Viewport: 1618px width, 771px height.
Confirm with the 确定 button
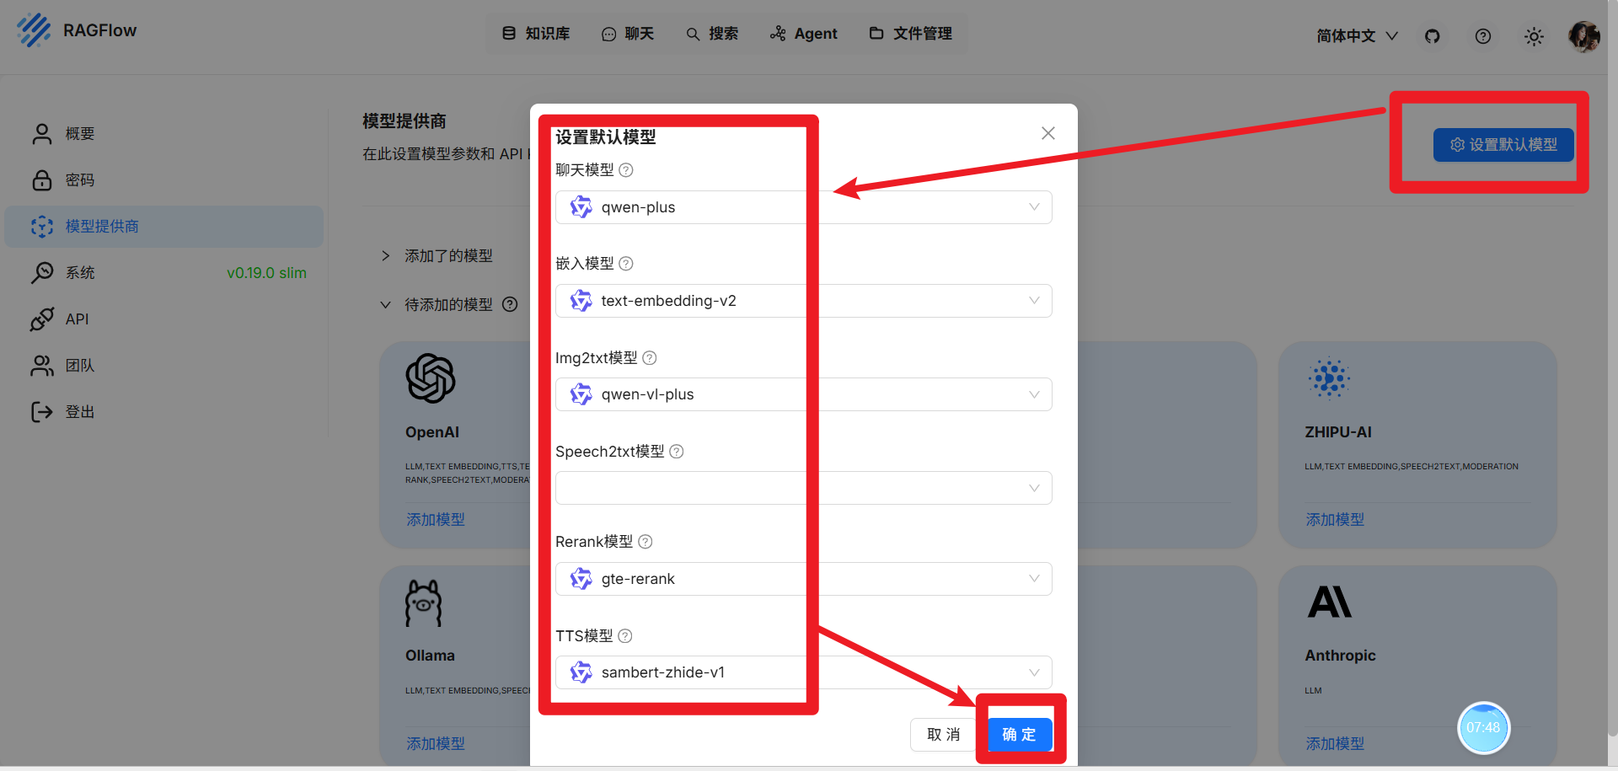click(x=1020, y=735)
